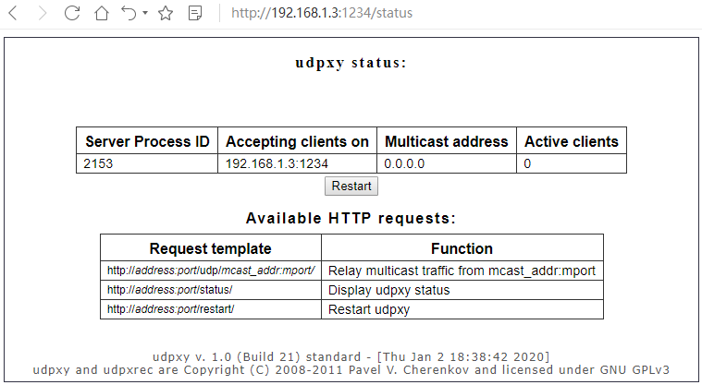Select the process ID value 2153

click(x=98, y=163)
